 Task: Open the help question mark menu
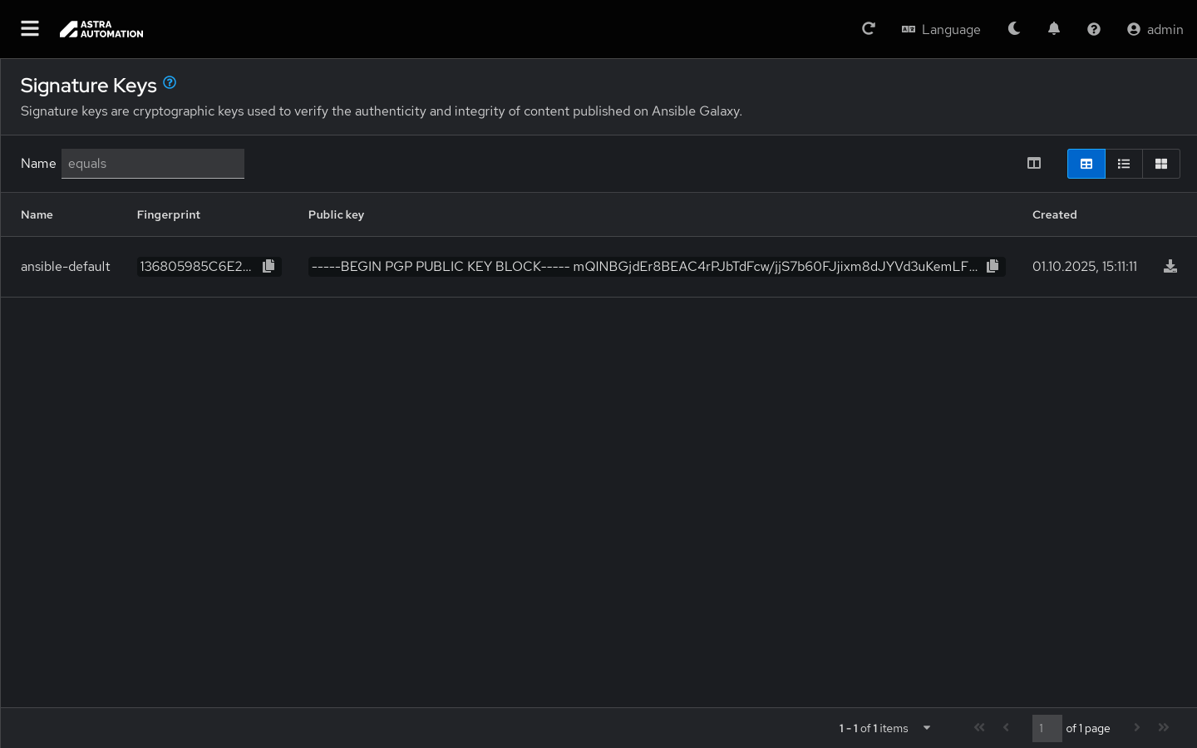click(x=1093, y=29)
